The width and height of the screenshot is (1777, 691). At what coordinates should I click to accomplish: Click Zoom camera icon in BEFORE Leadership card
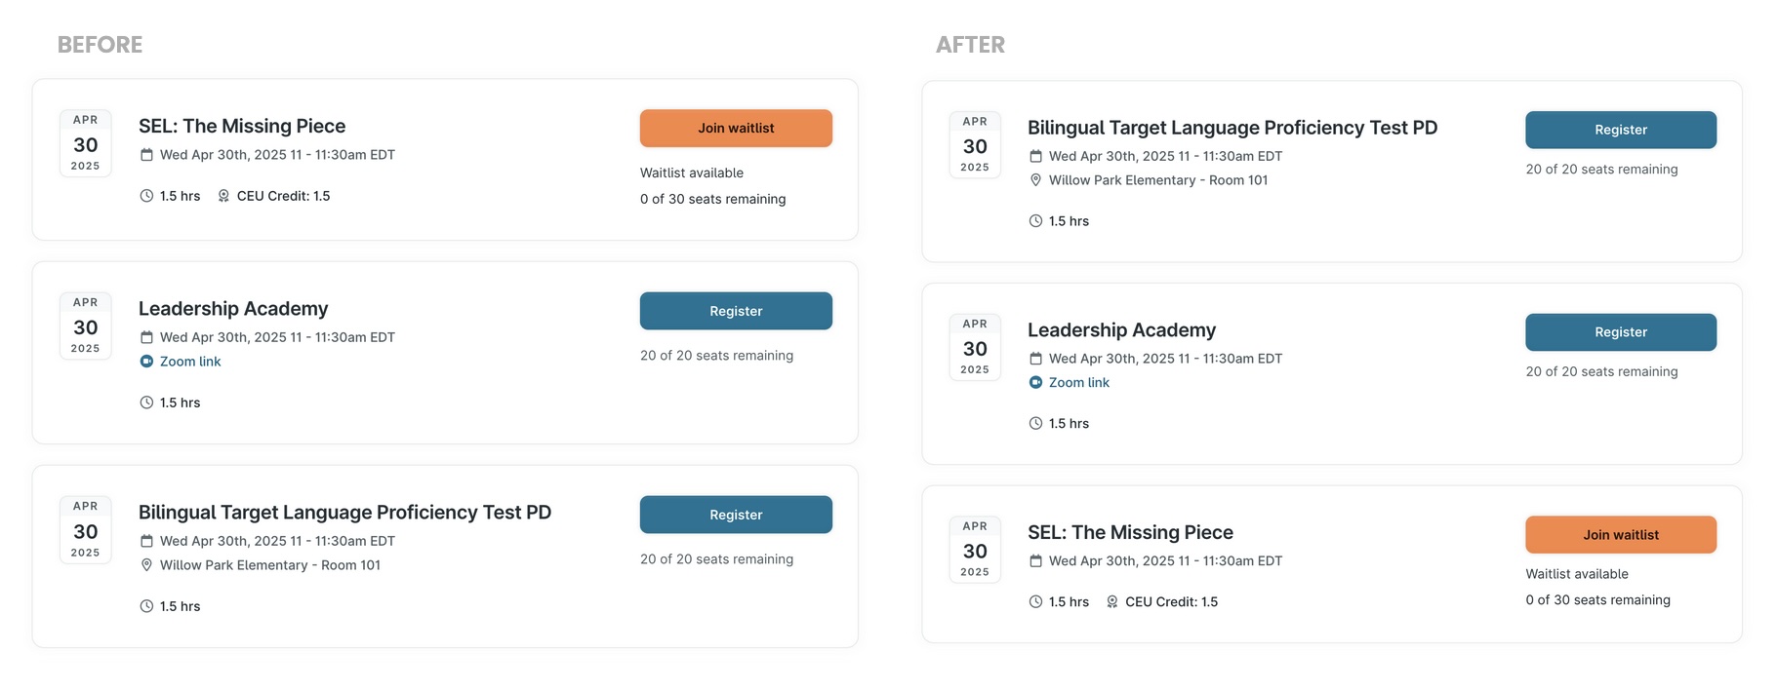pyautogui.click(x=146, y=362)
